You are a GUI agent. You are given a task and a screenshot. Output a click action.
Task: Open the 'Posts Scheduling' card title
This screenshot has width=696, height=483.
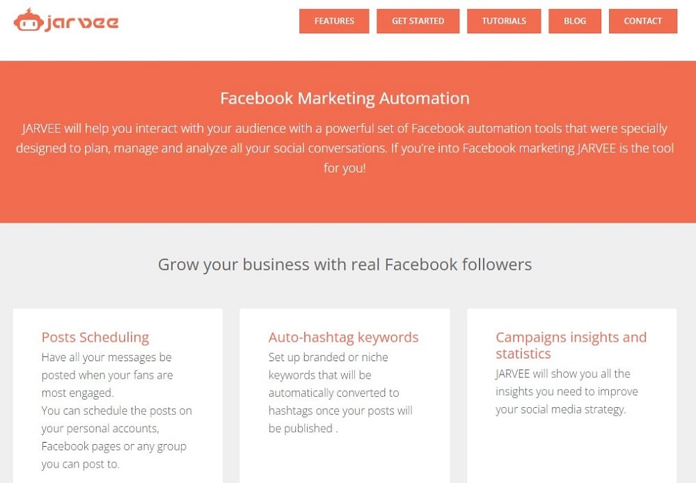tap(95, 338)
